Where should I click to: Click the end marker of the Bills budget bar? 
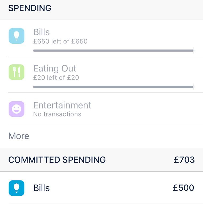(193, 50)
